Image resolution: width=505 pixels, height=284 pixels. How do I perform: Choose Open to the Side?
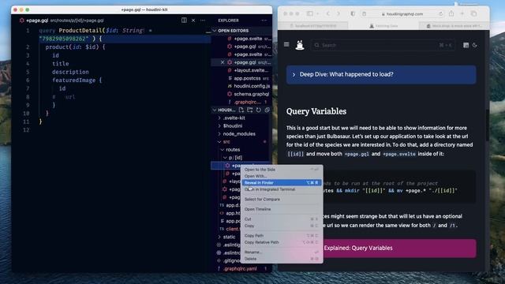click(282, 170)
